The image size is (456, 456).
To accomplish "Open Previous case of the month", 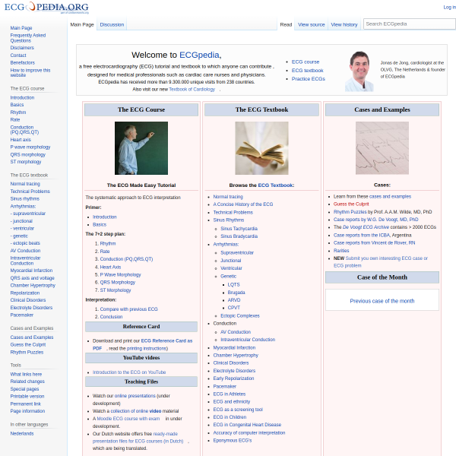I will click(x=382, y=301).
